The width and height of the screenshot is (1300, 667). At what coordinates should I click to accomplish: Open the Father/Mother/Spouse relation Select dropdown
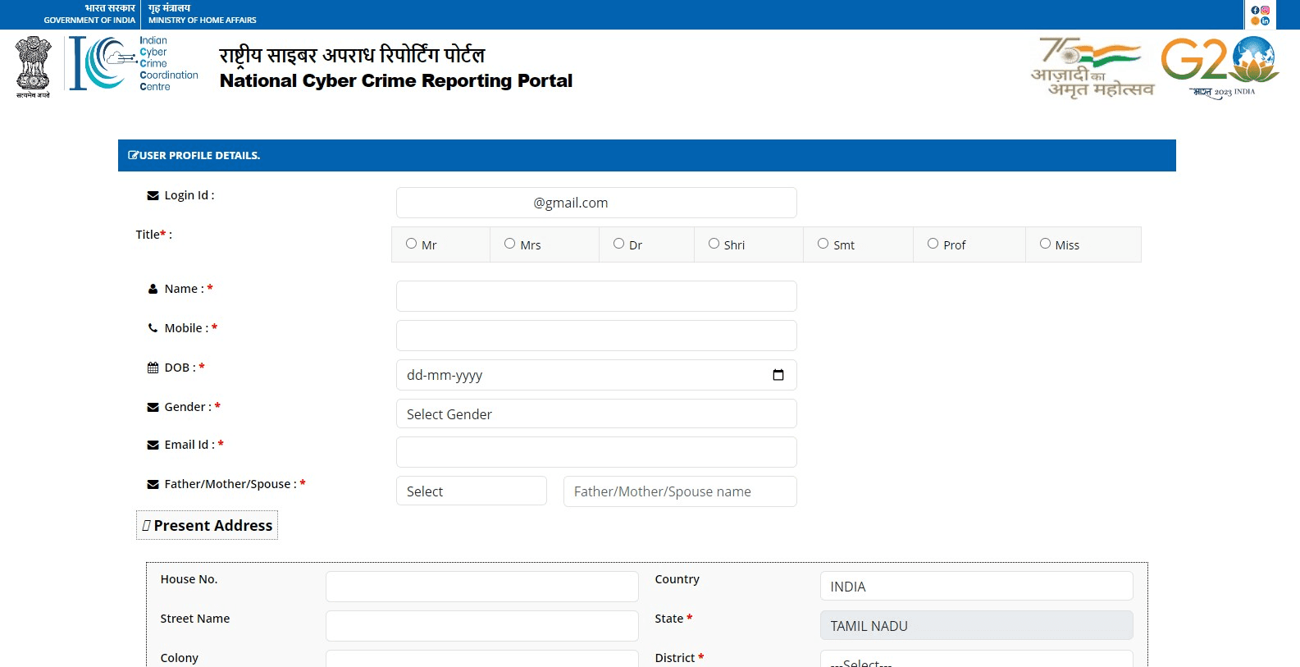(472, 491)
